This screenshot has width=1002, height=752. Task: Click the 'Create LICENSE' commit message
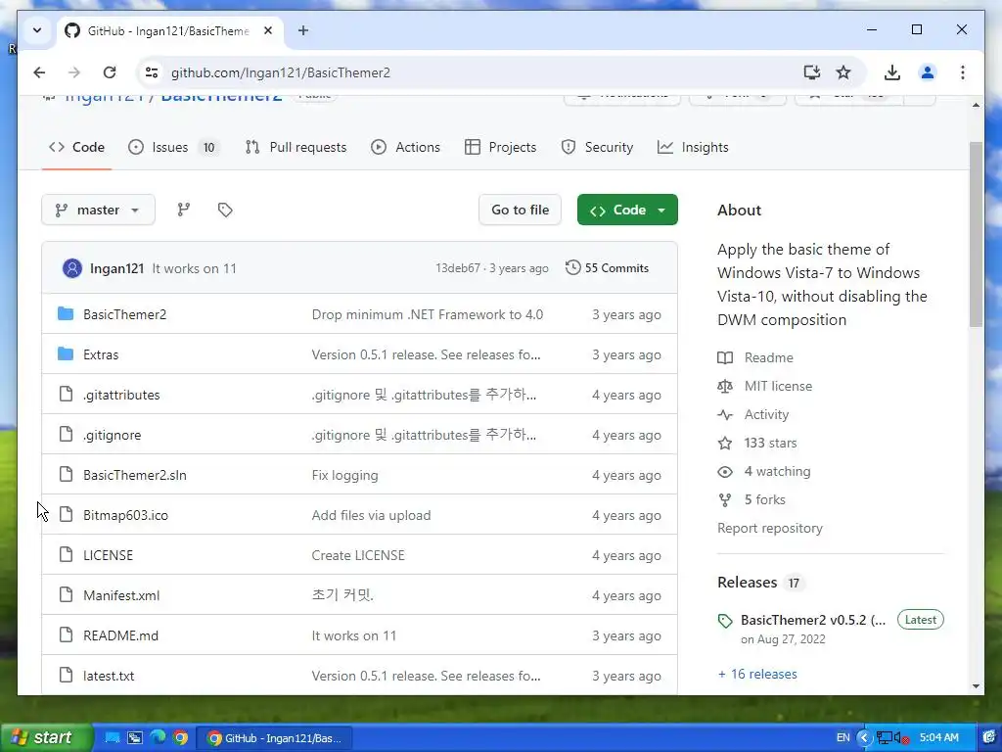point(358,556)
